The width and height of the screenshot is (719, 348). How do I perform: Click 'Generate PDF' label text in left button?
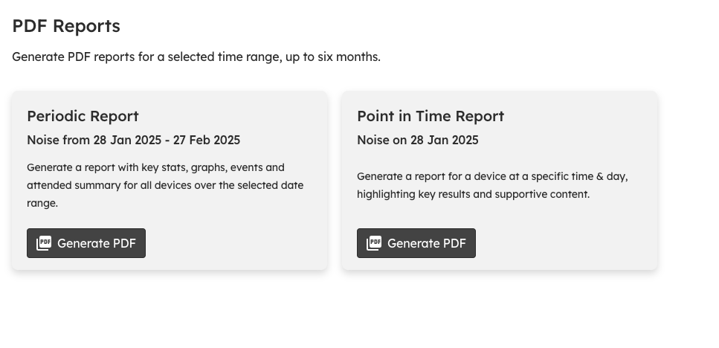(97, 243)
